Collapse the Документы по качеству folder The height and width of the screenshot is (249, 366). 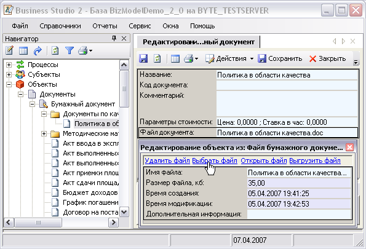point(44,114)
